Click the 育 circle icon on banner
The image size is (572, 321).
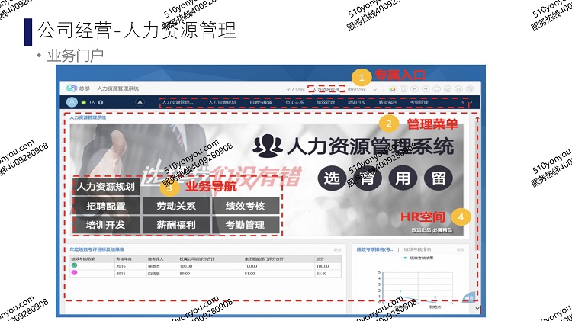pos(368,178)
